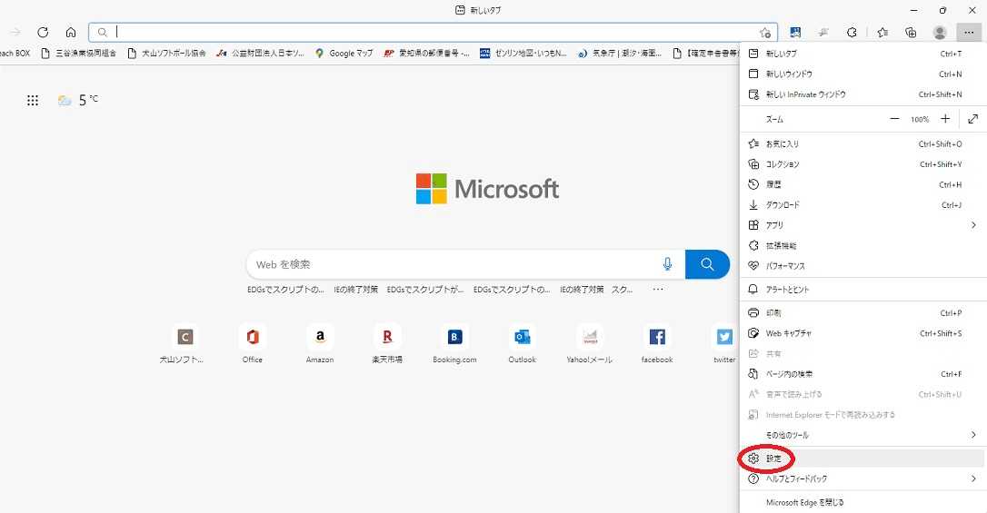
Task: Open 三谷漁業協同組合 bookmark
Action: (x=79, y=54)
